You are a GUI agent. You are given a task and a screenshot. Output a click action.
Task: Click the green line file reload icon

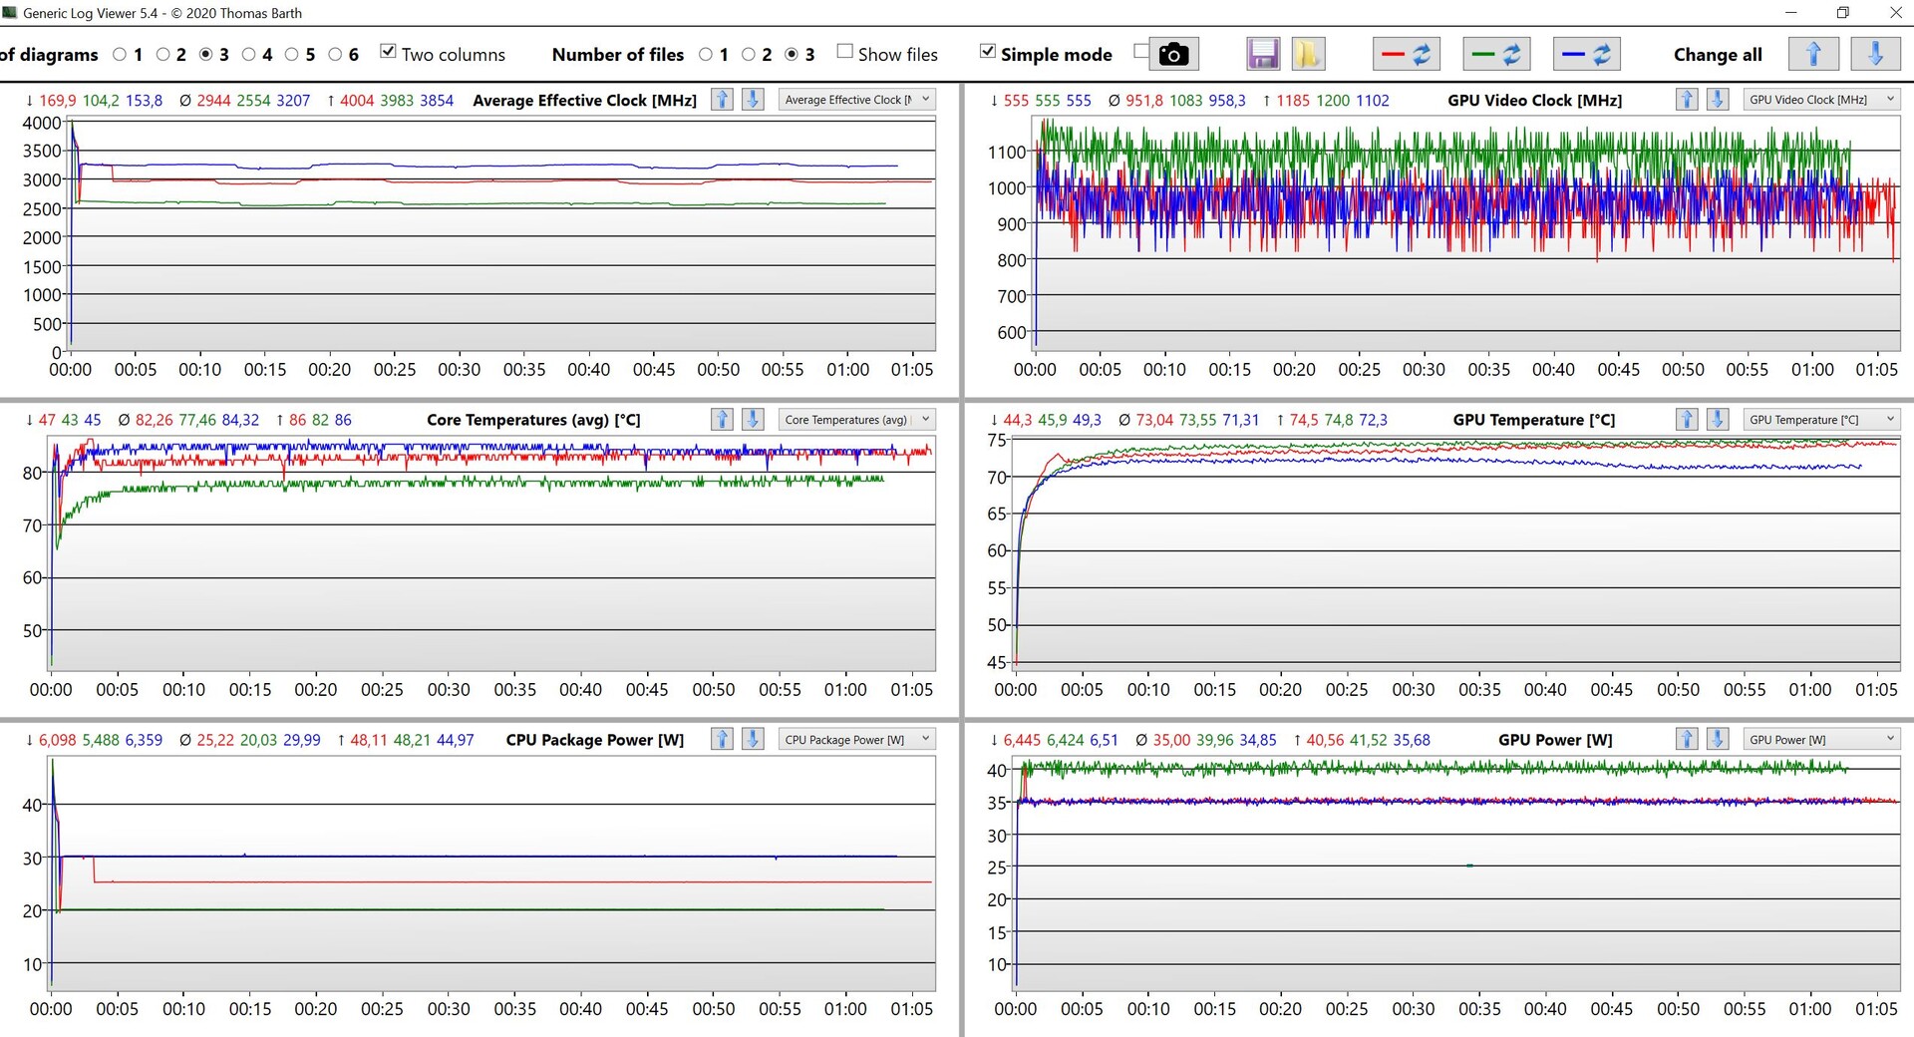click(1496, 54)
